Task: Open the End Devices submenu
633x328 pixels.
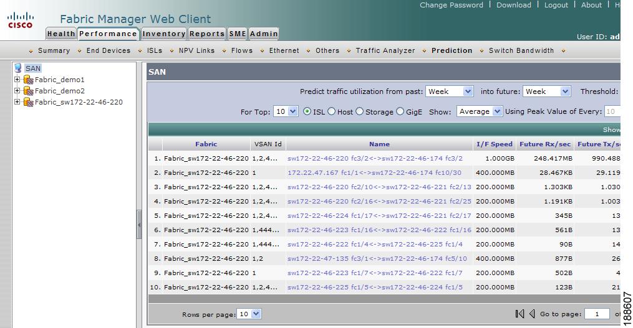Action: coord(108,50)
